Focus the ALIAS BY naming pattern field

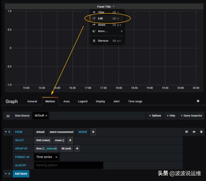69,165
